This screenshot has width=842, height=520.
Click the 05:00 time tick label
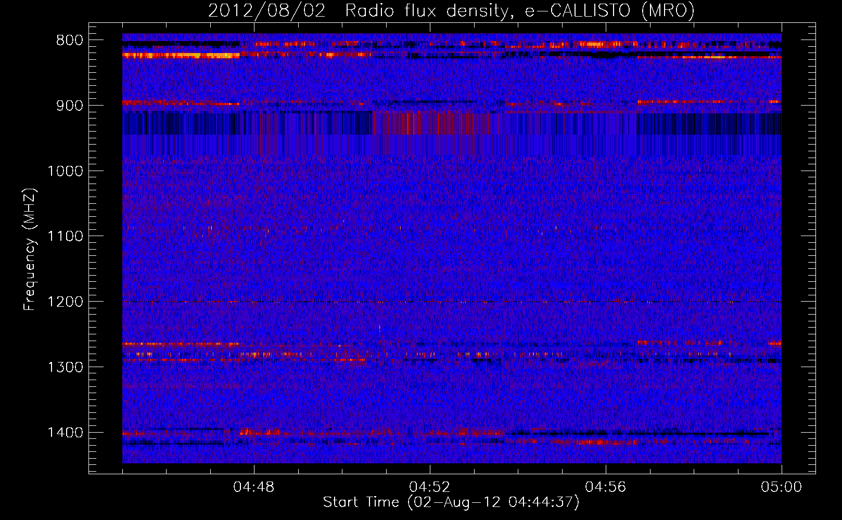pyautogui.click(x=781, y=487)
